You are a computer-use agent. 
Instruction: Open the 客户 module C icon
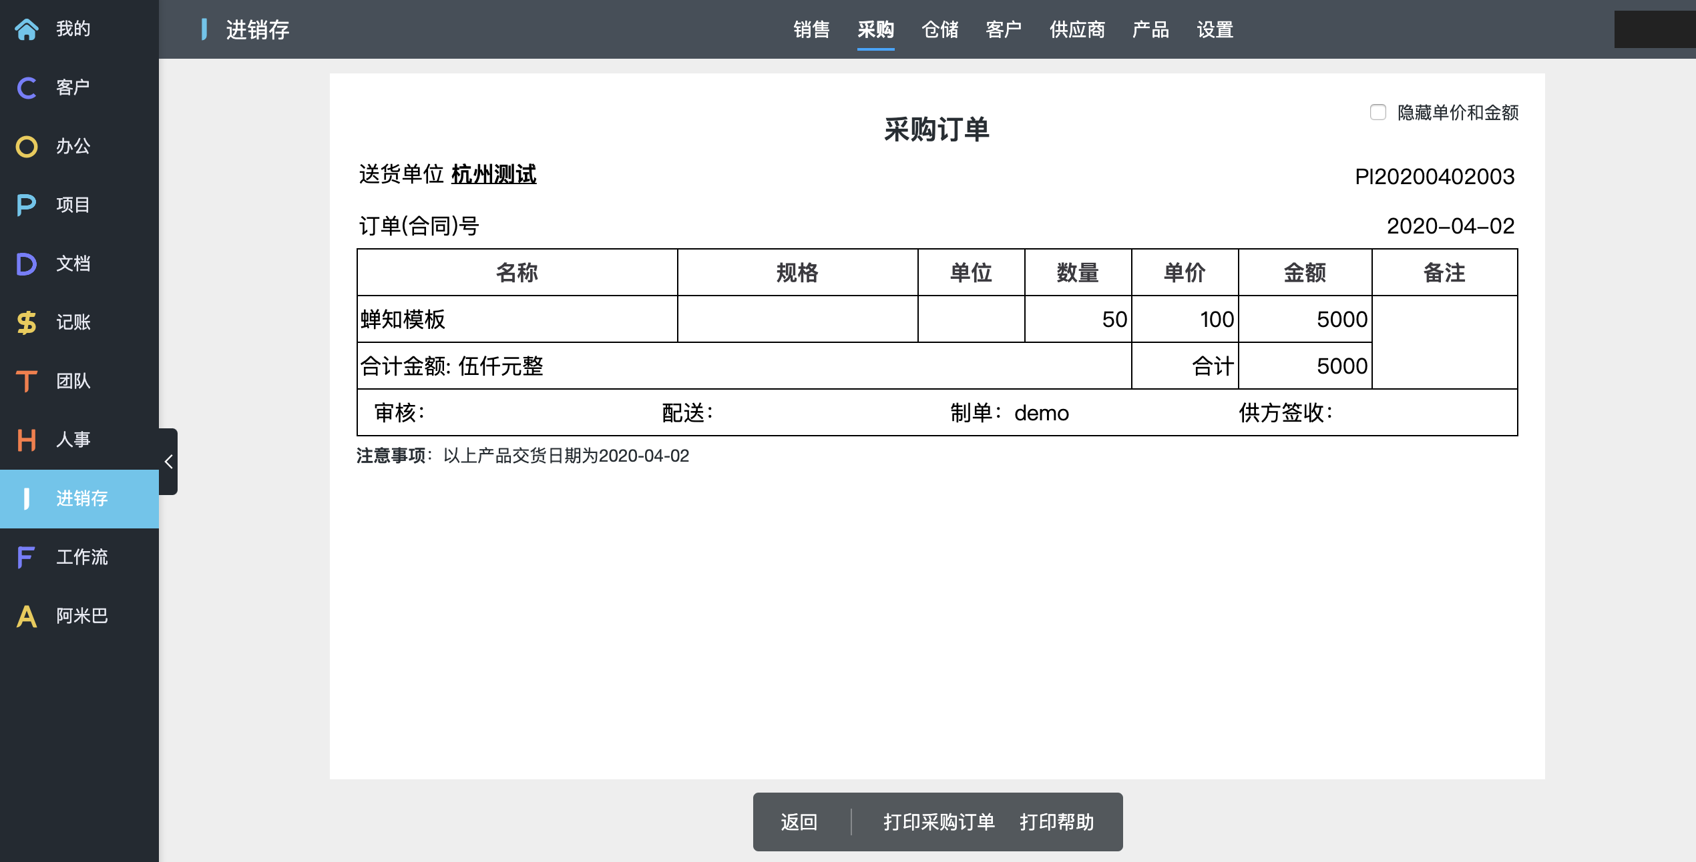(27, 88)
